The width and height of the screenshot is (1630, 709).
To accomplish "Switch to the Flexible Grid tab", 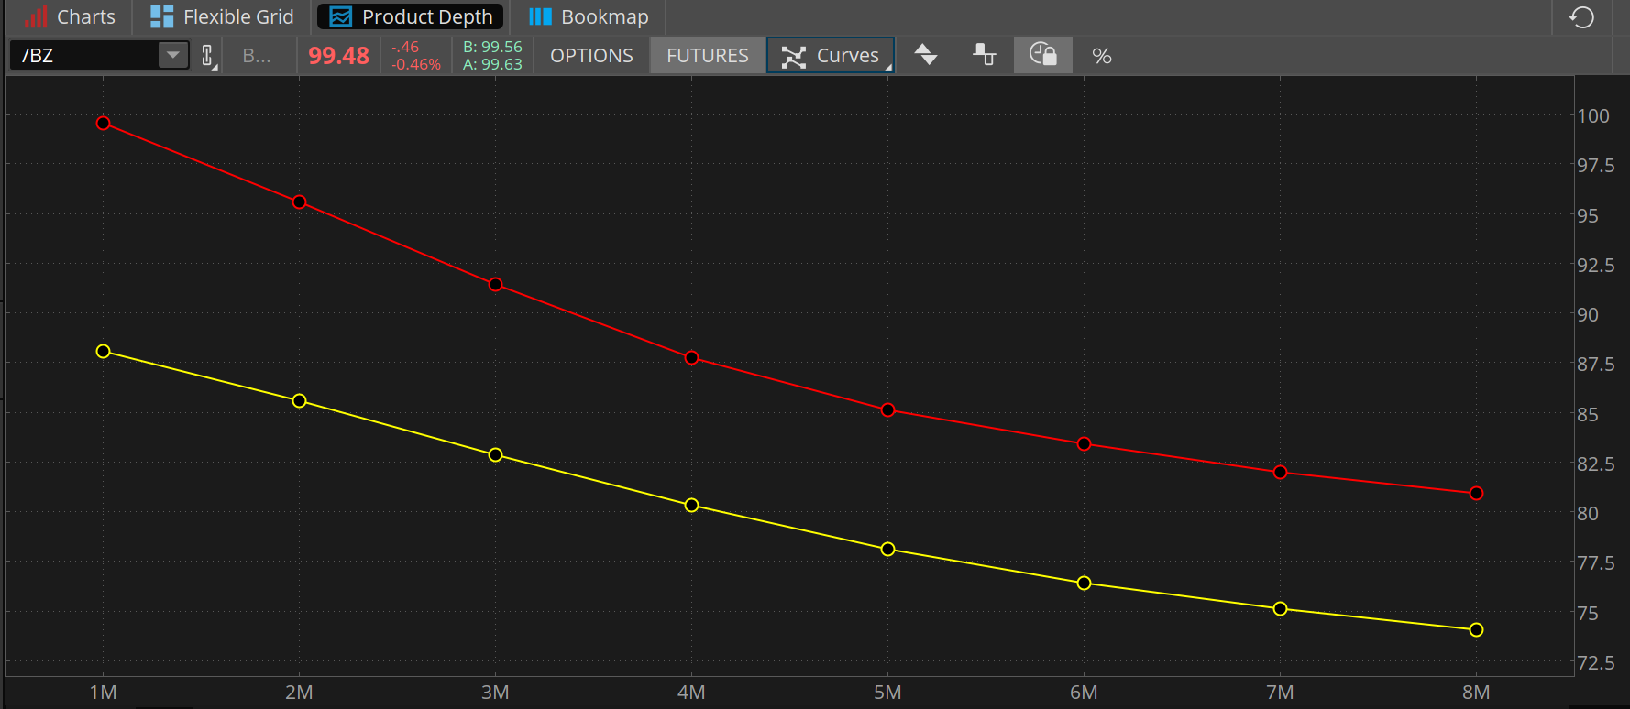I will 222,17.
